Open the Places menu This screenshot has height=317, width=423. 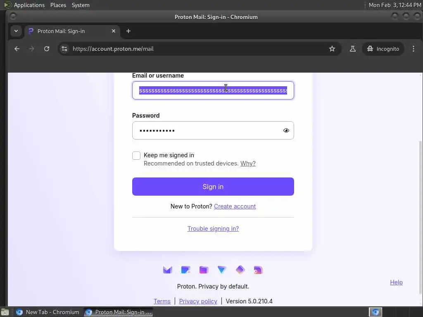[x=58, y=5]
